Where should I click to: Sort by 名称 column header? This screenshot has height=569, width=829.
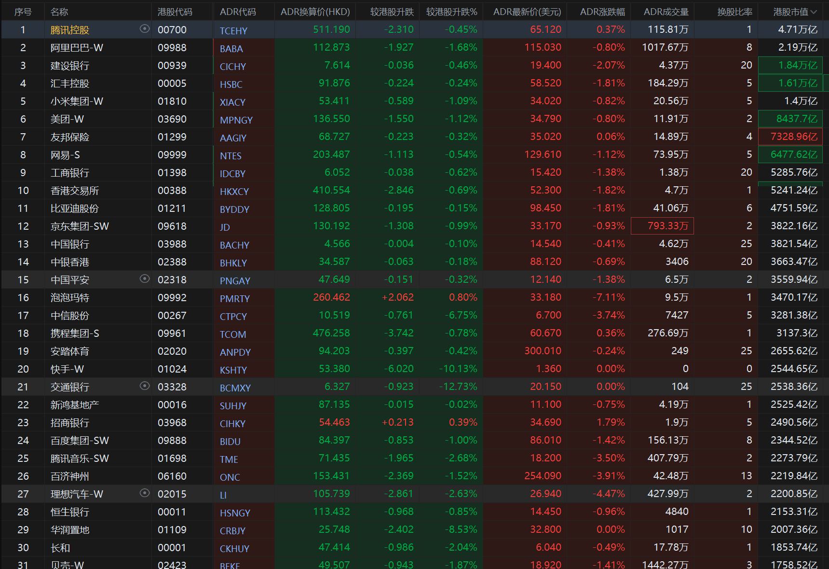click(59, 12)
